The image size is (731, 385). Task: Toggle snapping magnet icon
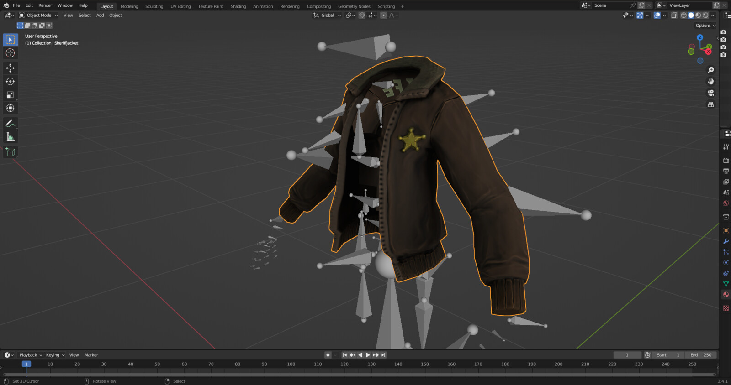pos(362,16)
